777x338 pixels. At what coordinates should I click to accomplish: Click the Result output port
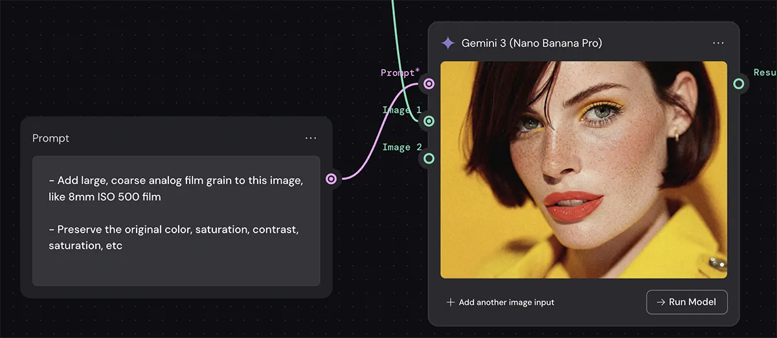click(739, 84)
